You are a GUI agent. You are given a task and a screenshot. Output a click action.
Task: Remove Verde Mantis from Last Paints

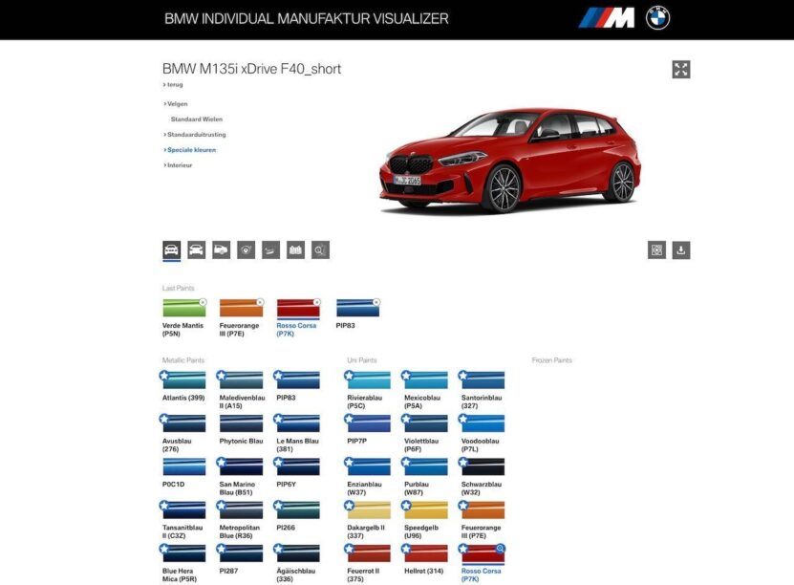(x=203, y=302)
